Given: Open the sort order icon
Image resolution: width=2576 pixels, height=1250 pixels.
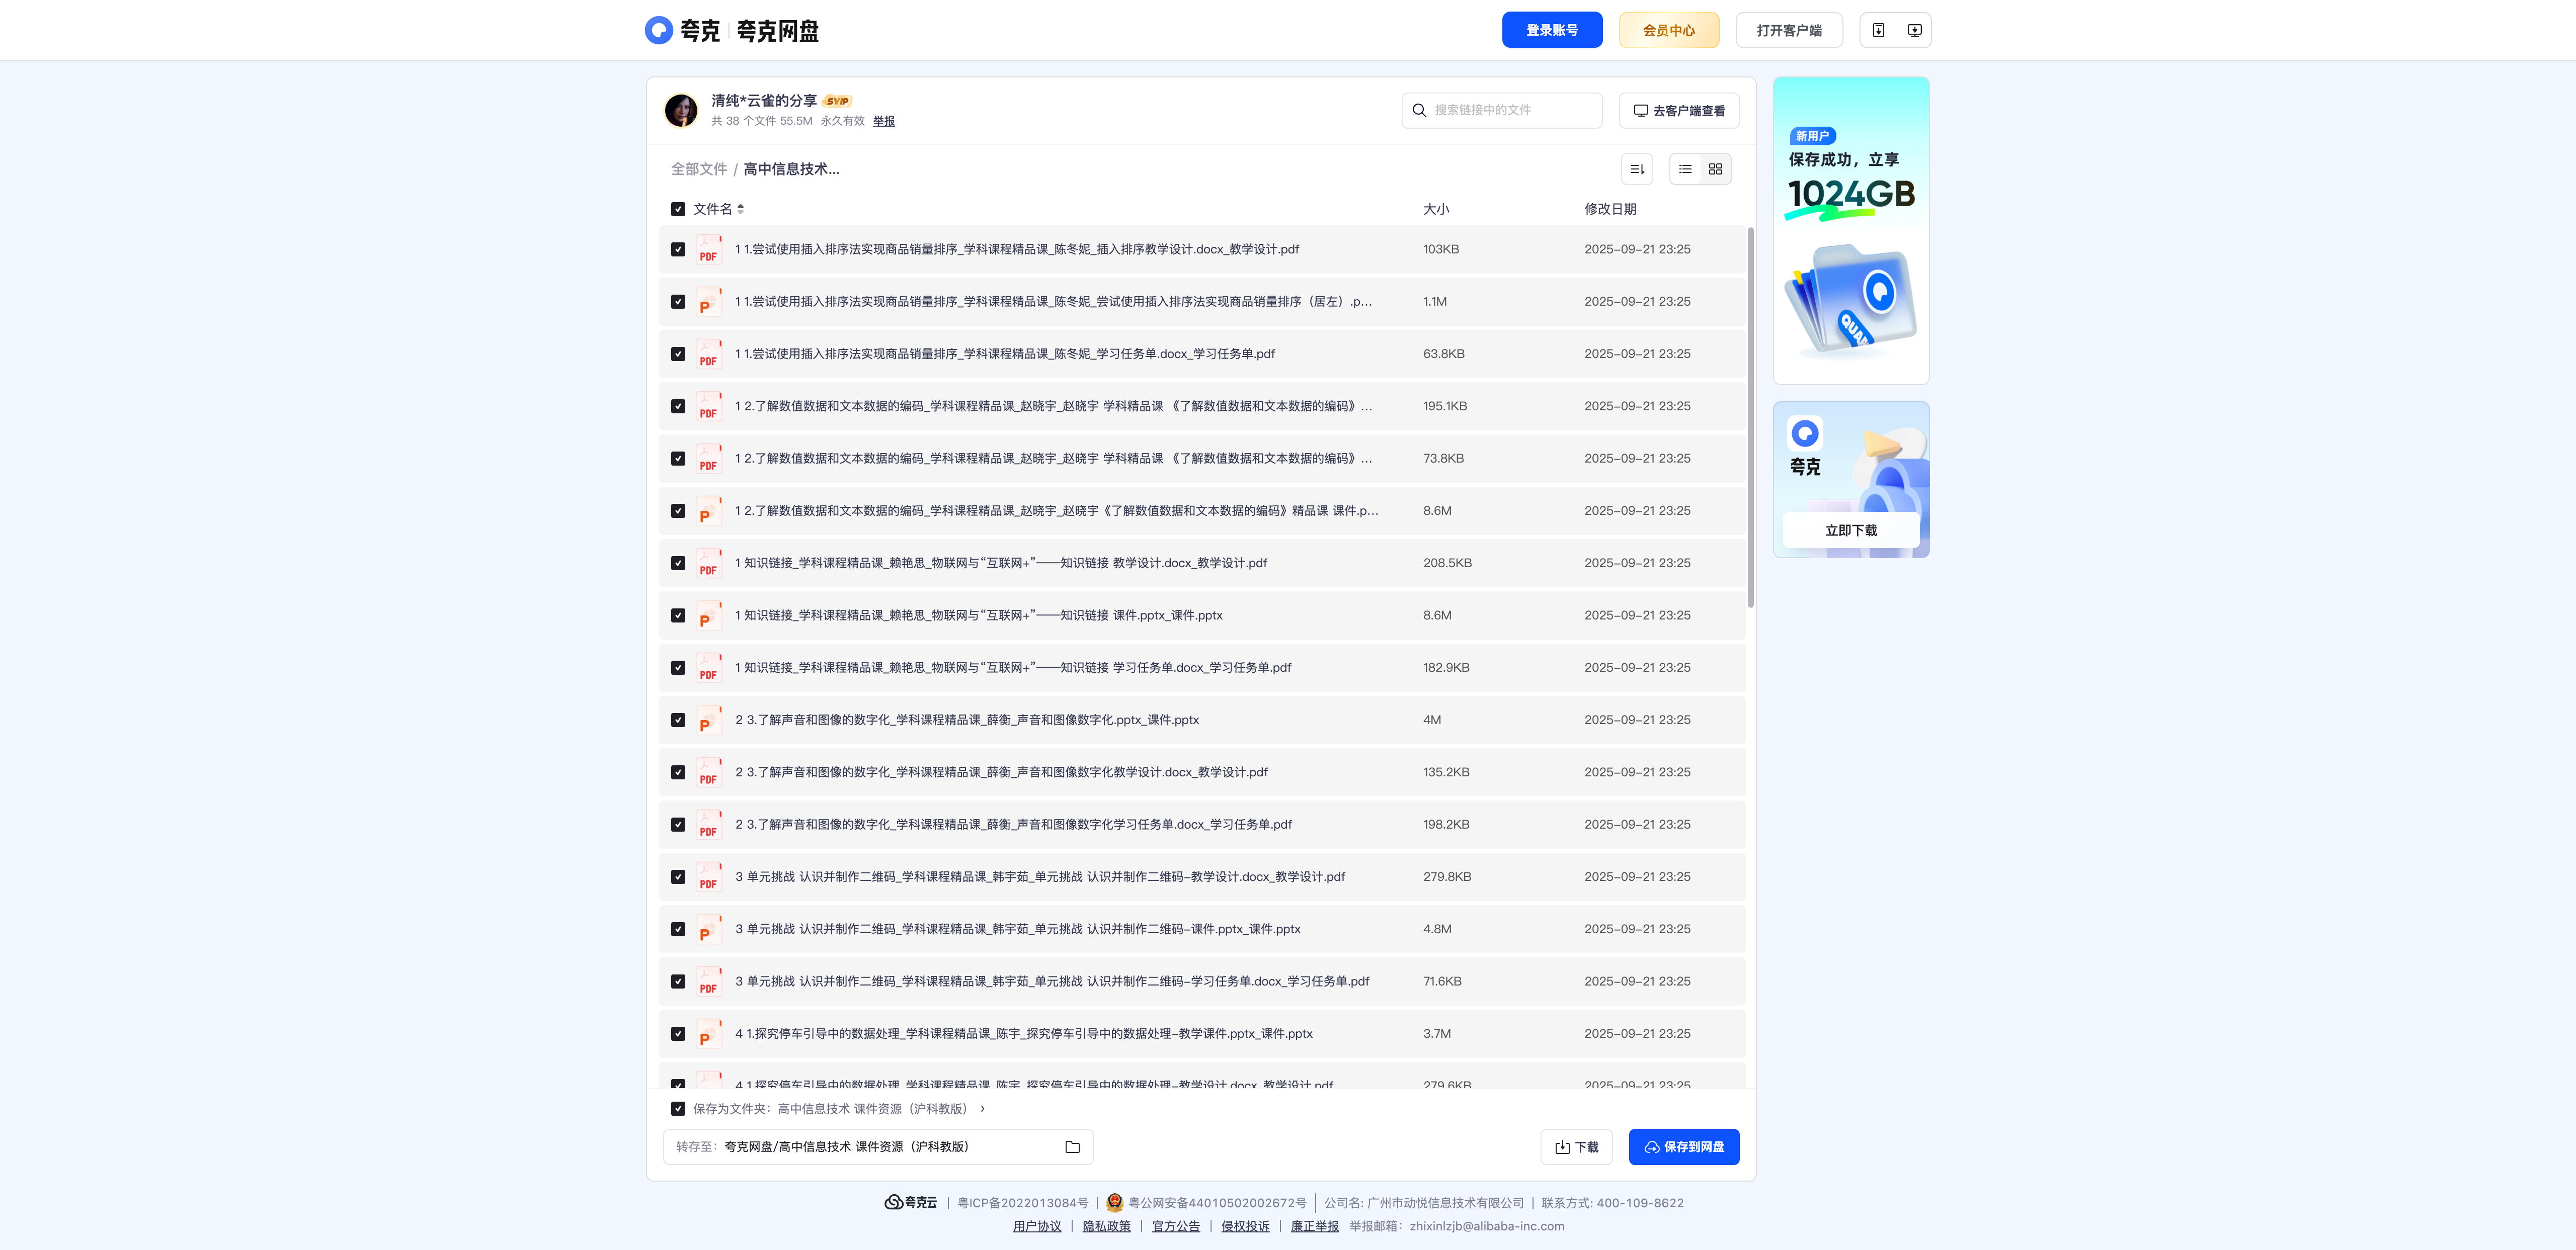Looking at the screenshot, I should pyautogui.click(x=1637, y=169).
